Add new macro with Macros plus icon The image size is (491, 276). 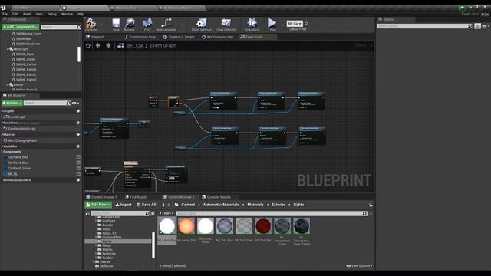[x=78, y=135]
